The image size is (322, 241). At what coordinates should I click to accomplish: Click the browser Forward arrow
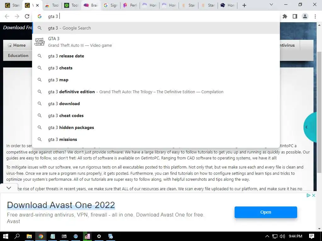pos(17,16)
